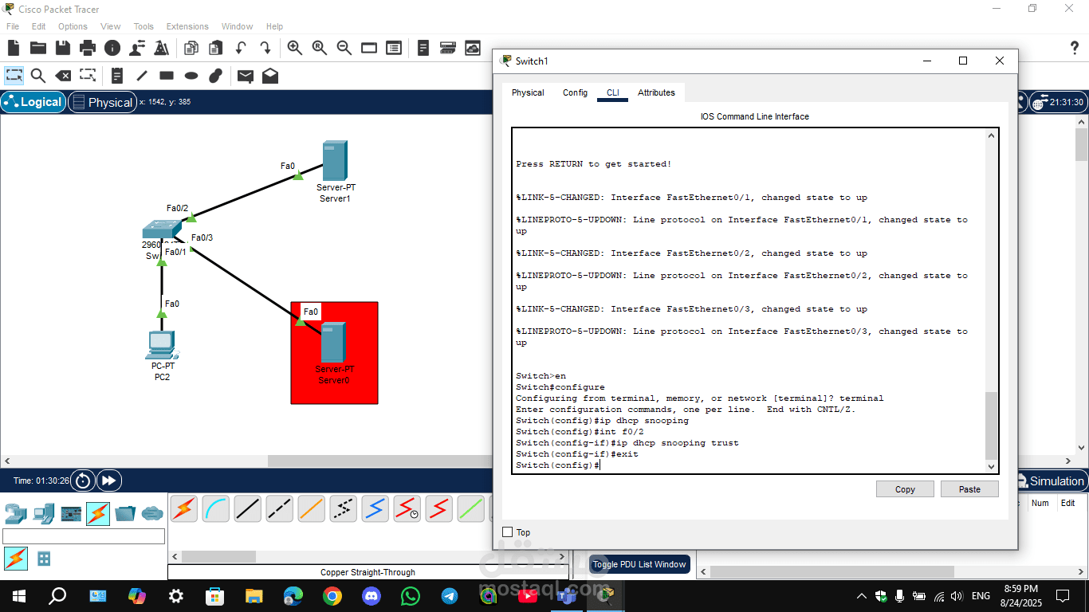Pick the Serial DCE red clock cable
Image resolution: width=1089 pixels, height=612 pixels.
click(x=407, y=508)
